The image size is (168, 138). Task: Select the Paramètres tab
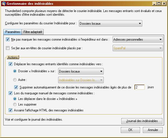coord(13,32)
